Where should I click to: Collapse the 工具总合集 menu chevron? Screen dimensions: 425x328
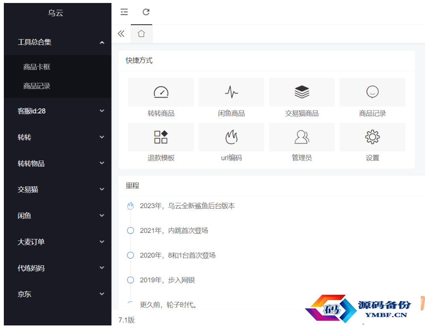point(102,42)
